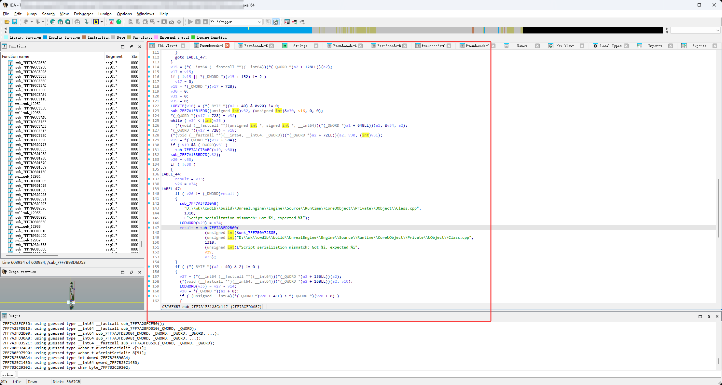Viewport: 722px width, 385px height.
Task: Toggle breakpoint dot on line 142
Action: click(149, 203)
